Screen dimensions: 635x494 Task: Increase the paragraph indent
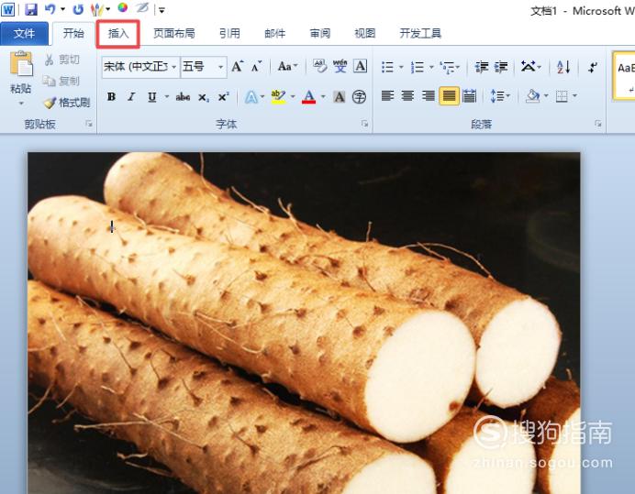[x=501, y=67]
